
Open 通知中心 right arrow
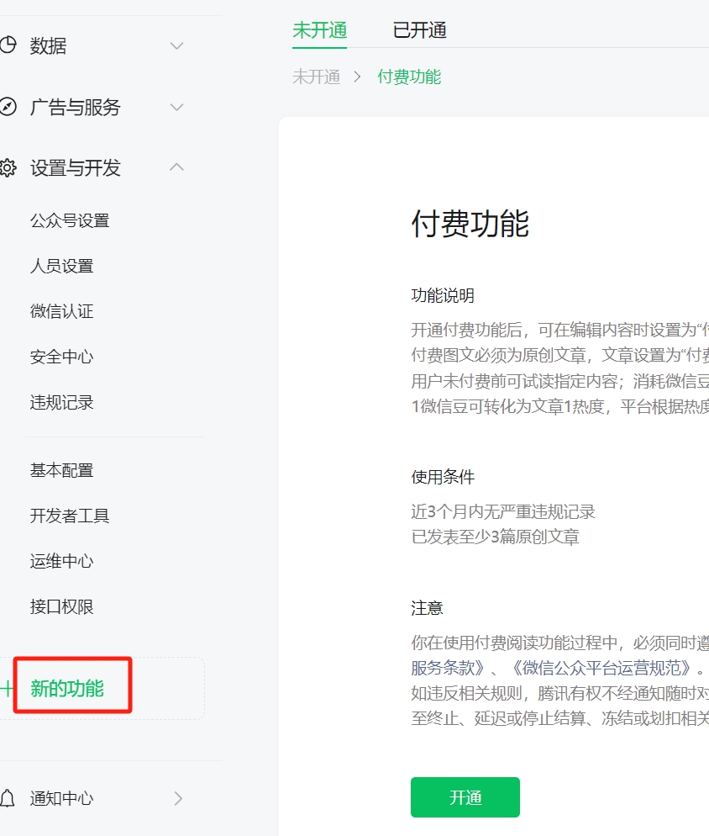[x=178, y=798]
